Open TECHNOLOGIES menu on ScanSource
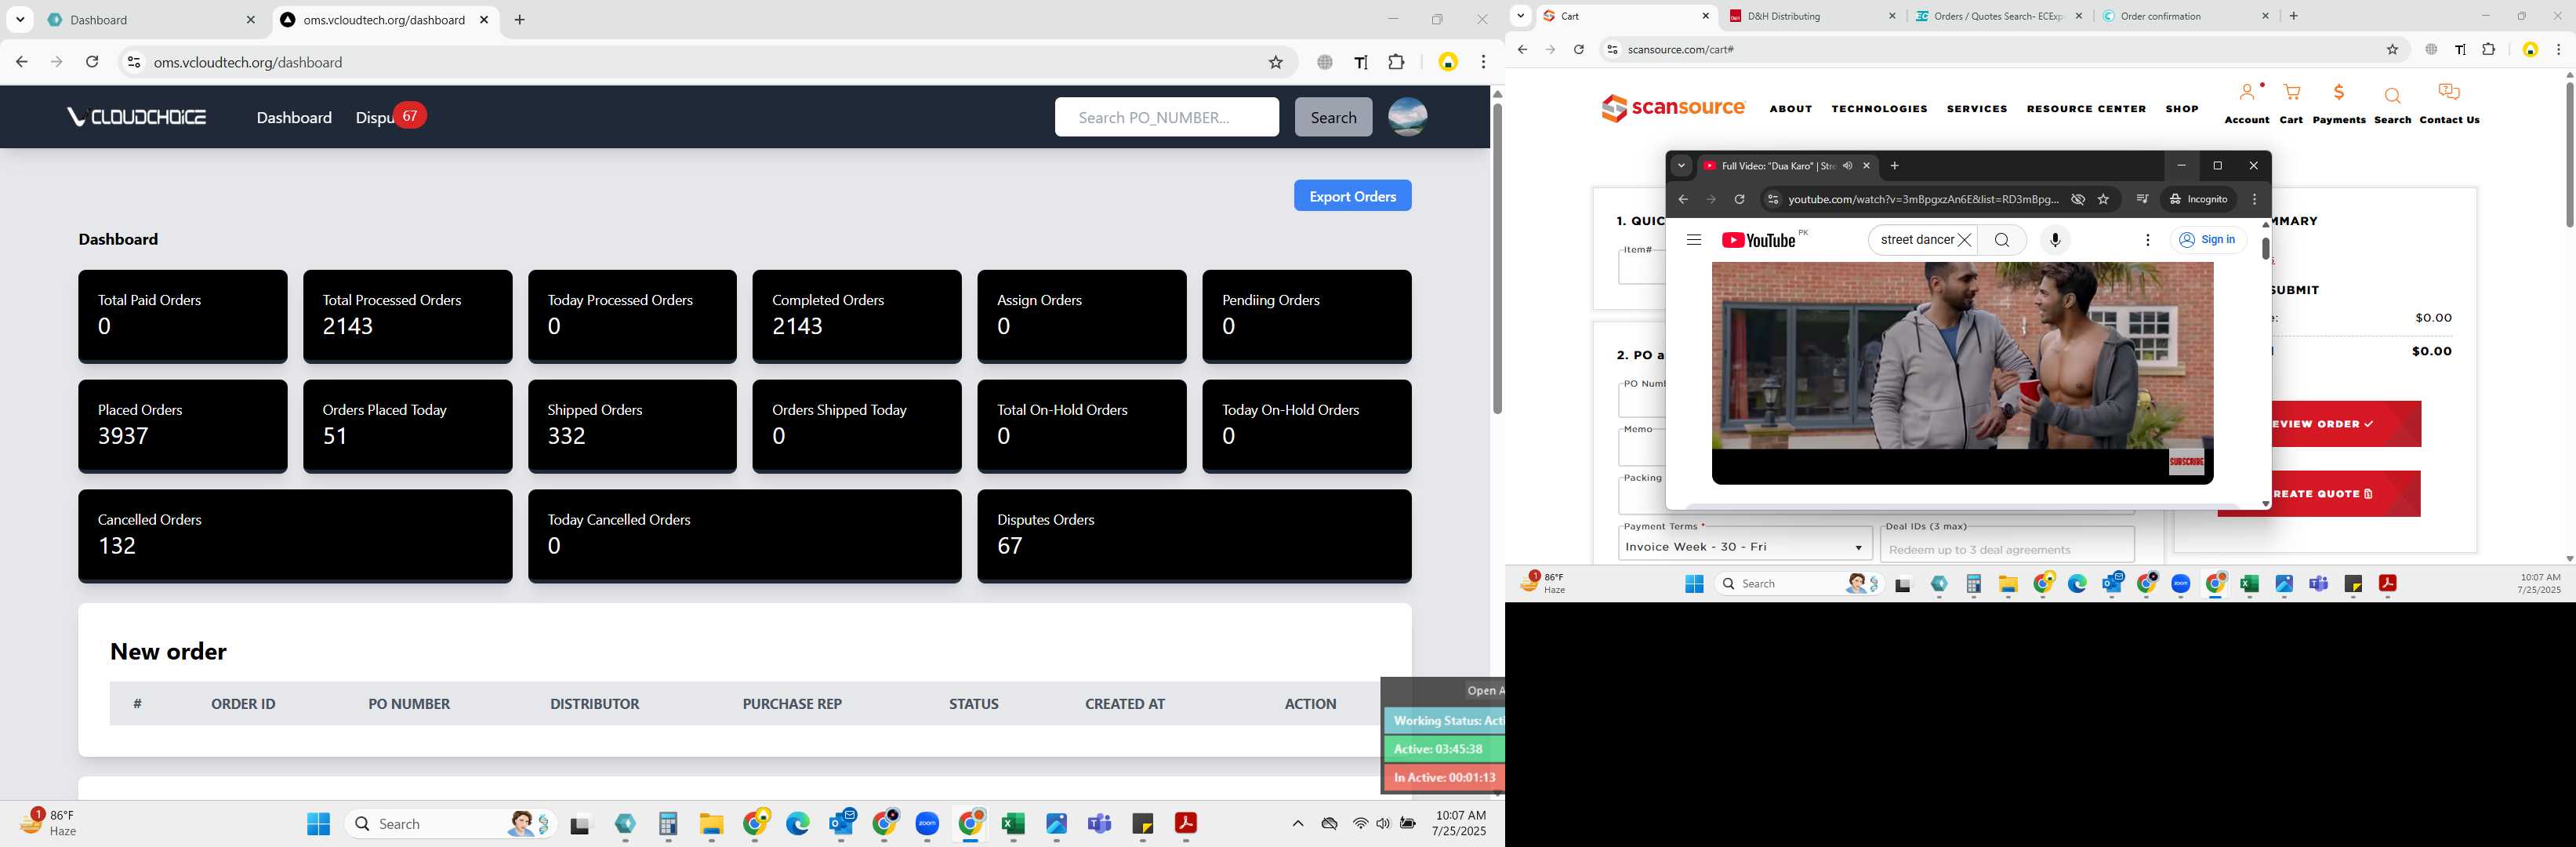This screenshot has height=847, width=2576. tap(1879, 109)
